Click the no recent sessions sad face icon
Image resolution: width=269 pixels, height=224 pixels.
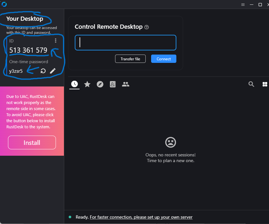(x=171, y=142)
